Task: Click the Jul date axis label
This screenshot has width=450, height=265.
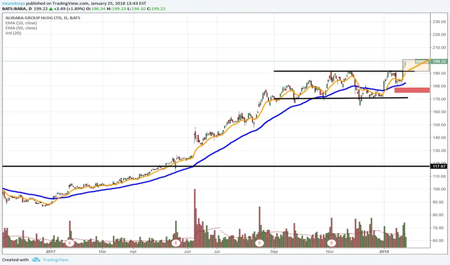Action: (217, 252)
